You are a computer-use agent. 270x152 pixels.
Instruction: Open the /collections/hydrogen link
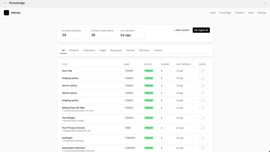(x=73, y=141)
